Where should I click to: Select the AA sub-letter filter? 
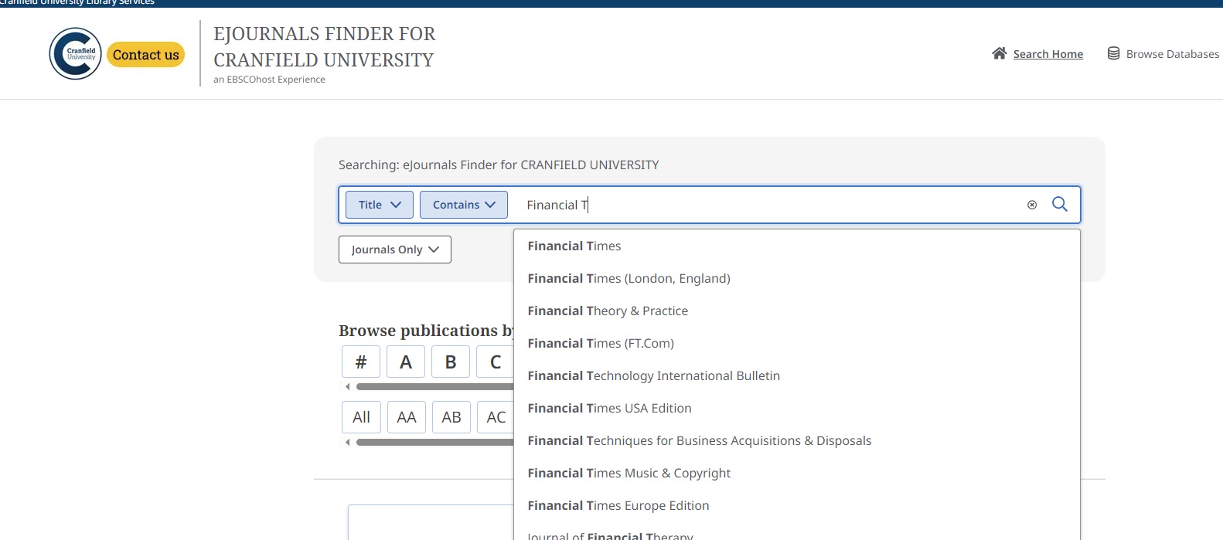407,417
